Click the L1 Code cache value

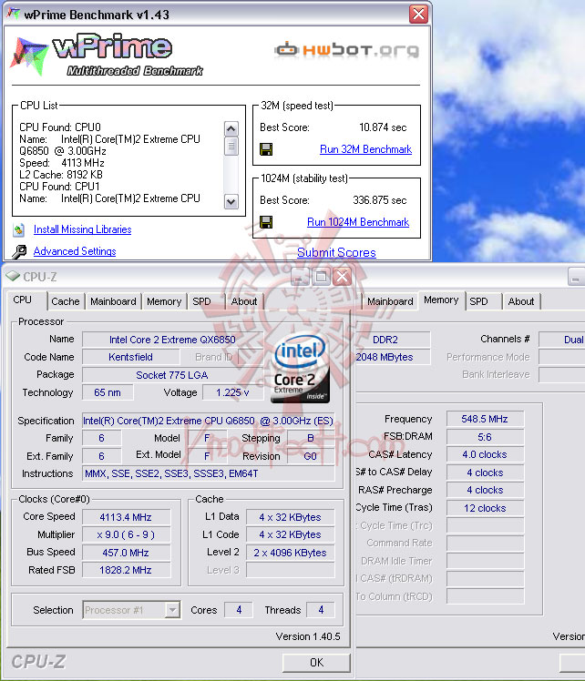pos(290,534)
